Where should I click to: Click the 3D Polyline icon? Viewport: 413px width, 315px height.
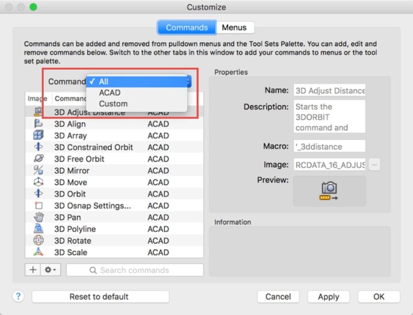(38, 229)
